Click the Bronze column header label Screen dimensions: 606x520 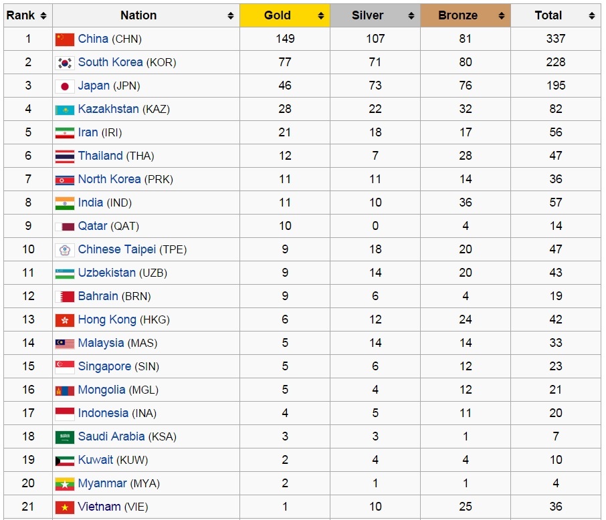click(x=458, y=15)
